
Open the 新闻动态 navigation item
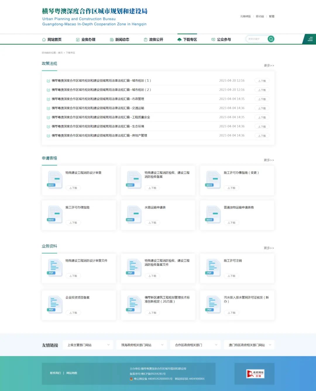tap(120, 40)
